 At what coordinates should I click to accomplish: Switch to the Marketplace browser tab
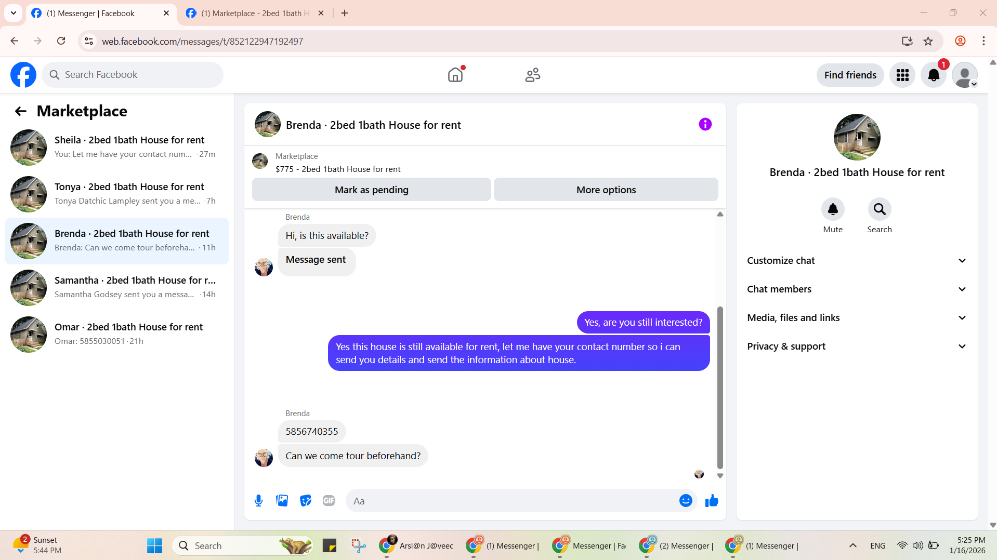tap(255, 13)
